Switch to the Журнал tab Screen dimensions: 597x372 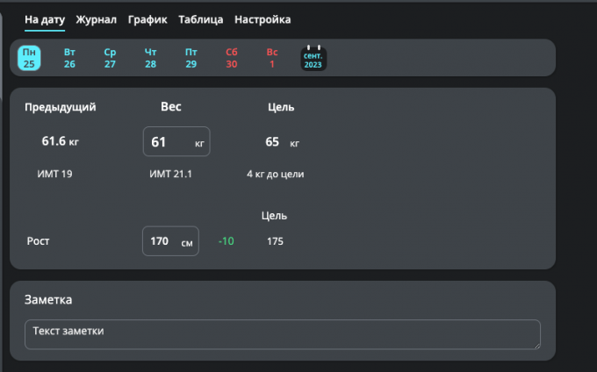pyautogui.click(x=96, y=19)
